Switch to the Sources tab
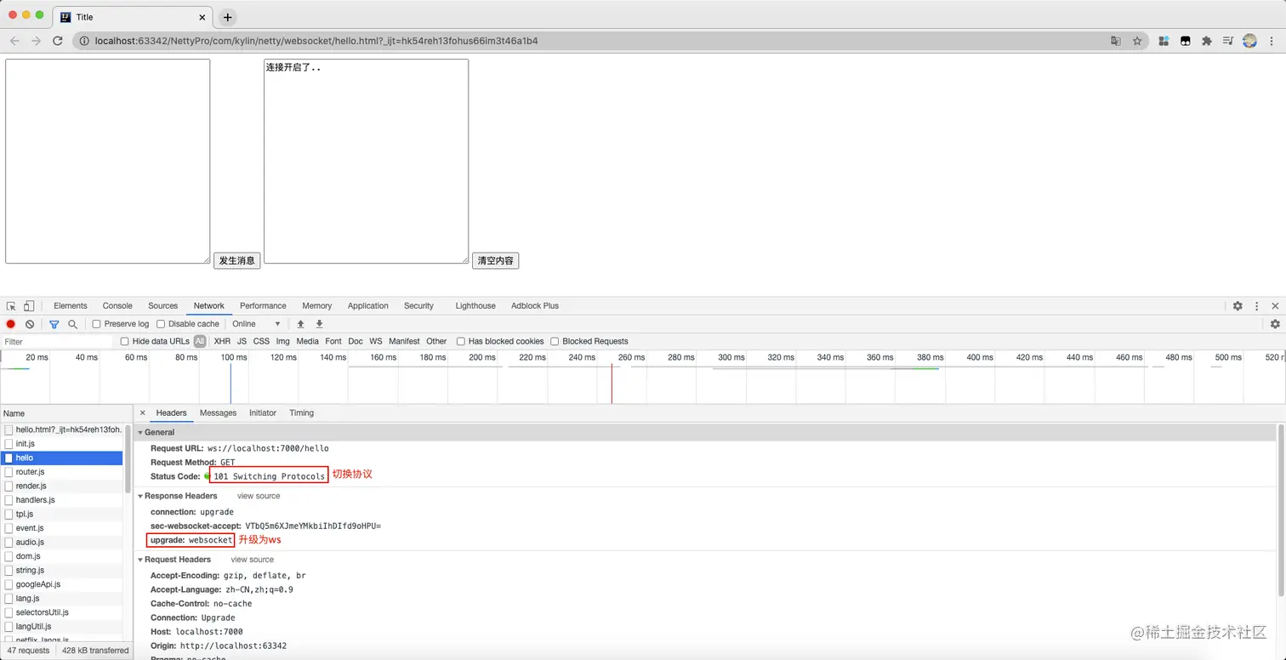The width and height of the screenshot is (1286, 660). [x=162, y=306]
